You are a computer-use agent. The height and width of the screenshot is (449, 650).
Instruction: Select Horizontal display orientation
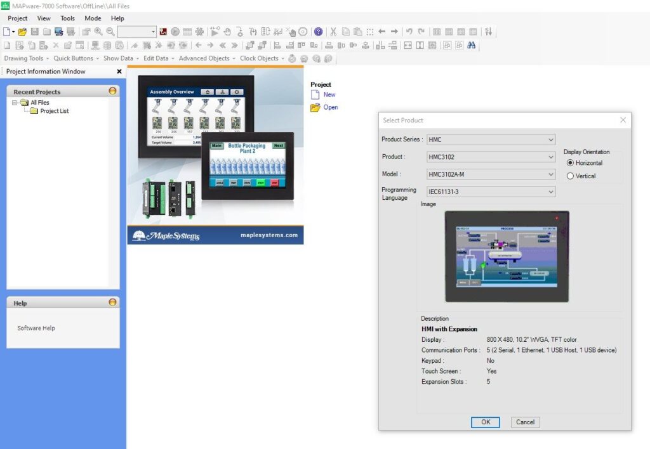[x=570, y=163]
